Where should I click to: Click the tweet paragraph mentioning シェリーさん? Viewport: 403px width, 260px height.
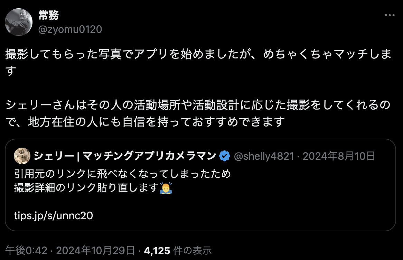[x=198, y=113]
